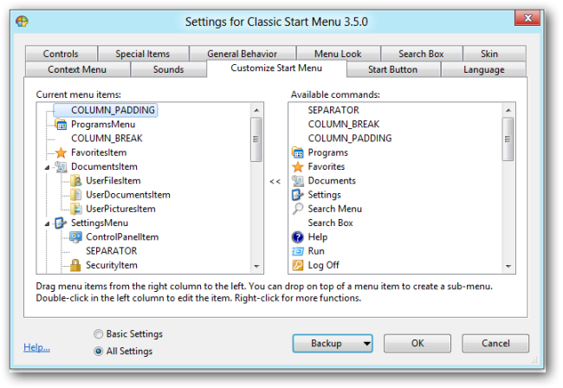Select All Settings radio button
This screenshot has width=563, height=388.
point(98,351)
